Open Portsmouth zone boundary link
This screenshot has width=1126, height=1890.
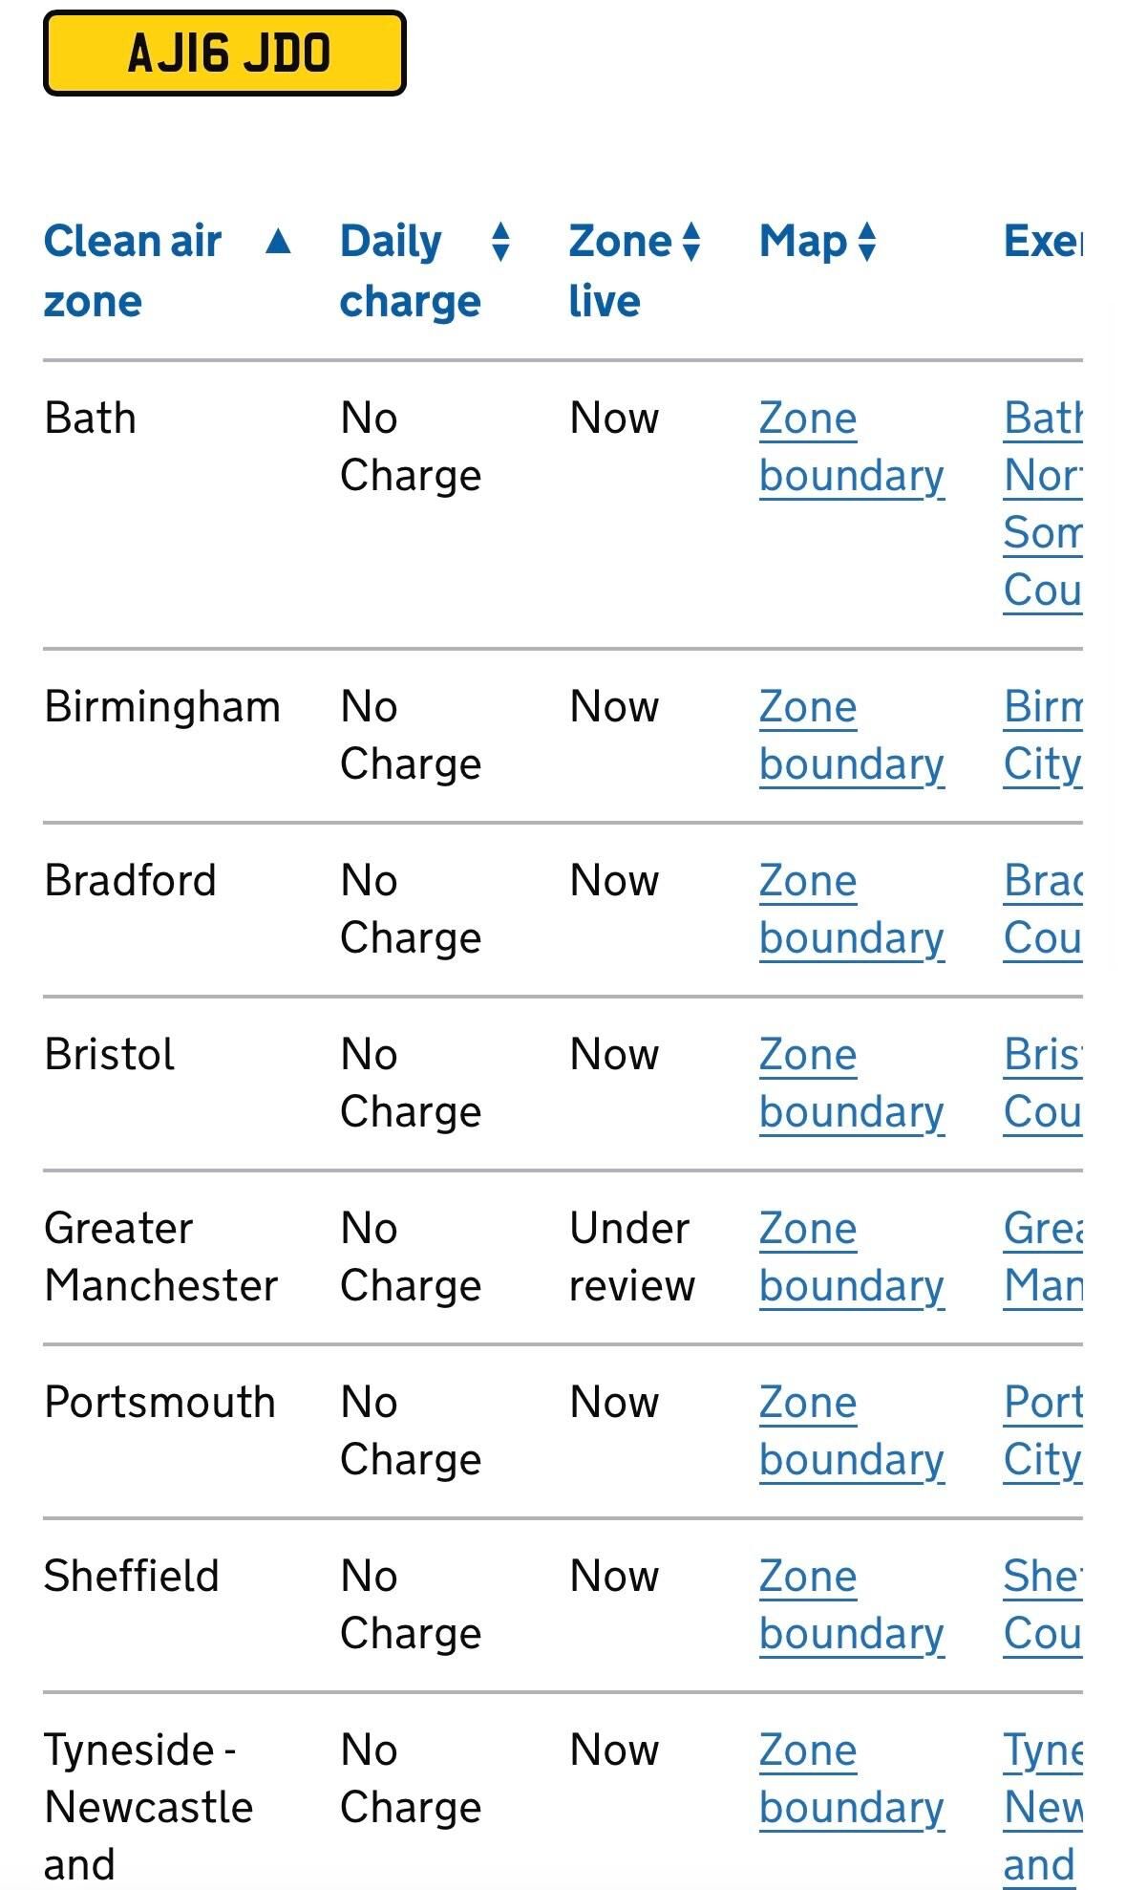click(x=852, y=1431)
